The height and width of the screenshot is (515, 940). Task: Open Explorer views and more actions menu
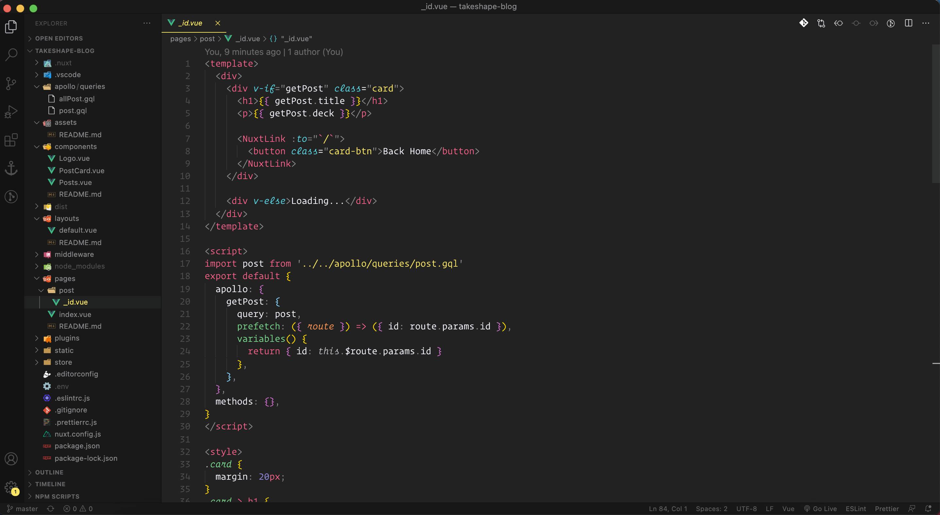[147, 23]
